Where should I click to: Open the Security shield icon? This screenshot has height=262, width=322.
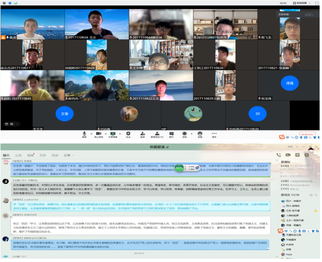click(128, 133)
